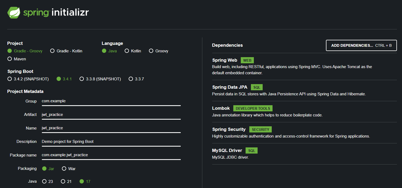Click the Artifact field label
Image resolution: width=402 pixels, height=188 pixels.
point(30,115)
